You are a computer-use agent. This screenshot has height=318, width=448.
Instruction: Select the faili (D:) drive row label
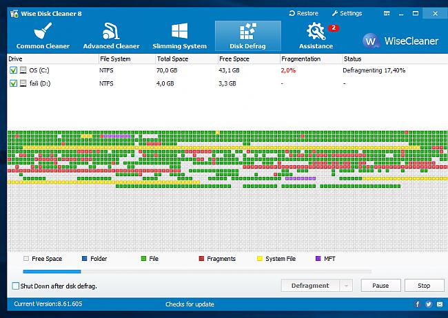point(40,83)
